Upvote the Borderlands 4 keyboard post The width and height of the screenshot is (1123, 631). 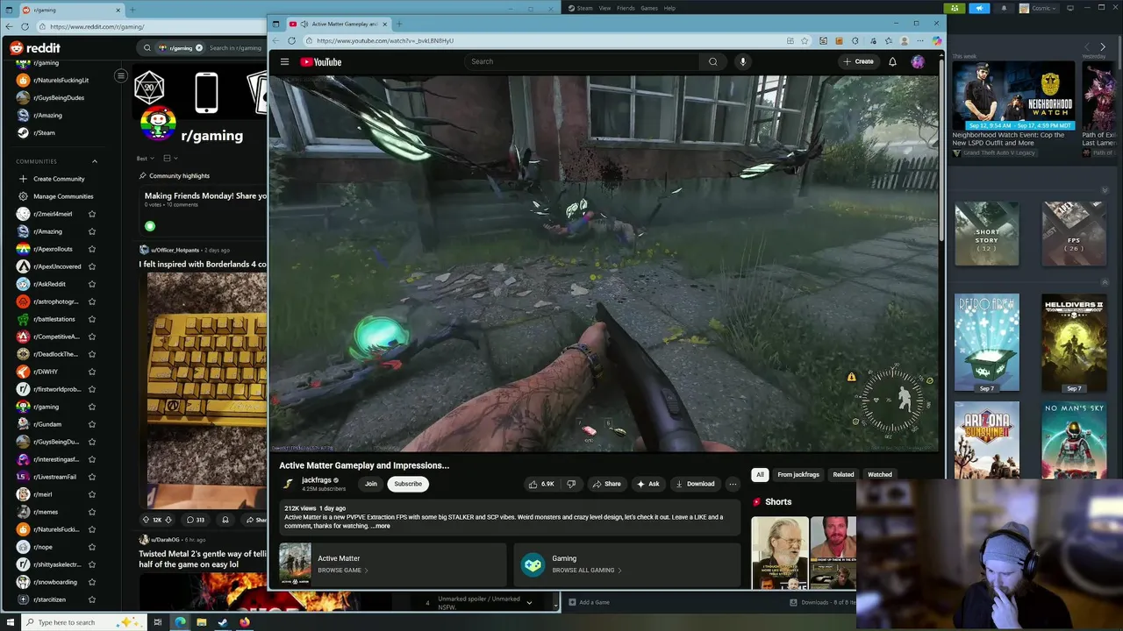pyautogui.click(x=147, y=520)
